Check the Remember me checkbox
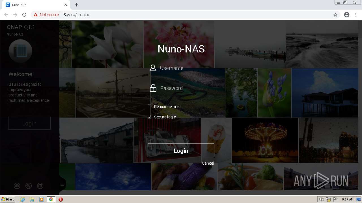 pyautogui.click(x=150, y=106)
